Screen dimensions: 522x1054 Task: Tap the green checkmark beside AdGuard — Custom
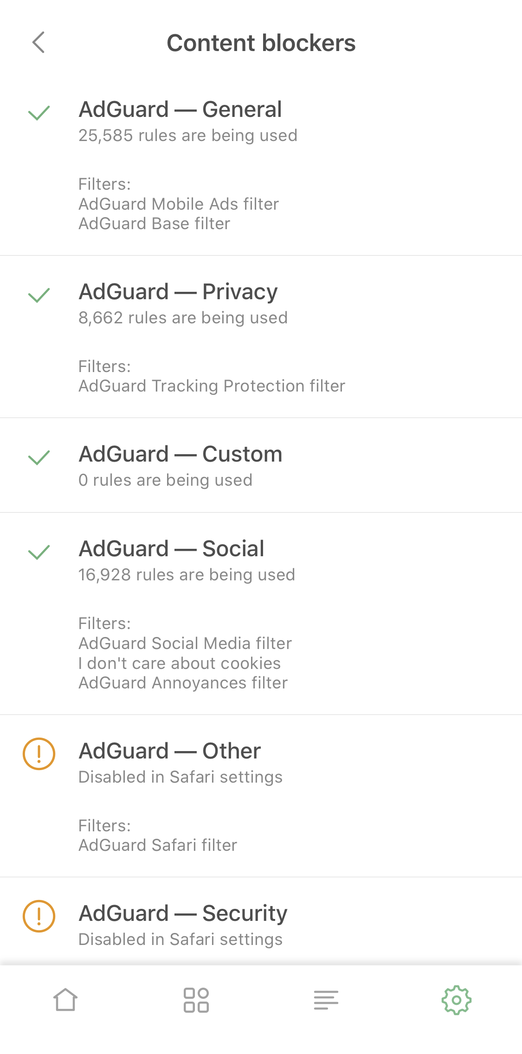(39, 457)
